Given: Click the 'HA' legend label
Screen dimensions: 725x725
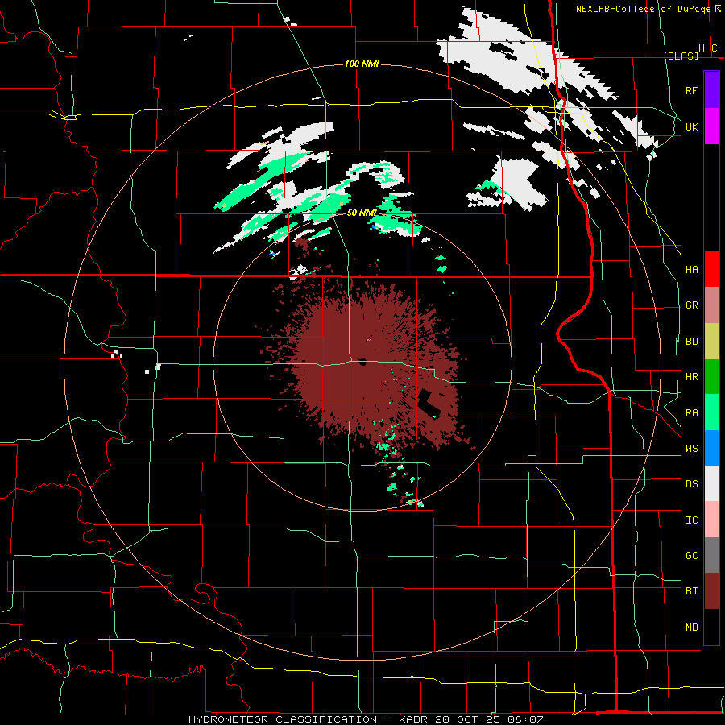Looking at the screenshot, I should (x=692, y=269).
